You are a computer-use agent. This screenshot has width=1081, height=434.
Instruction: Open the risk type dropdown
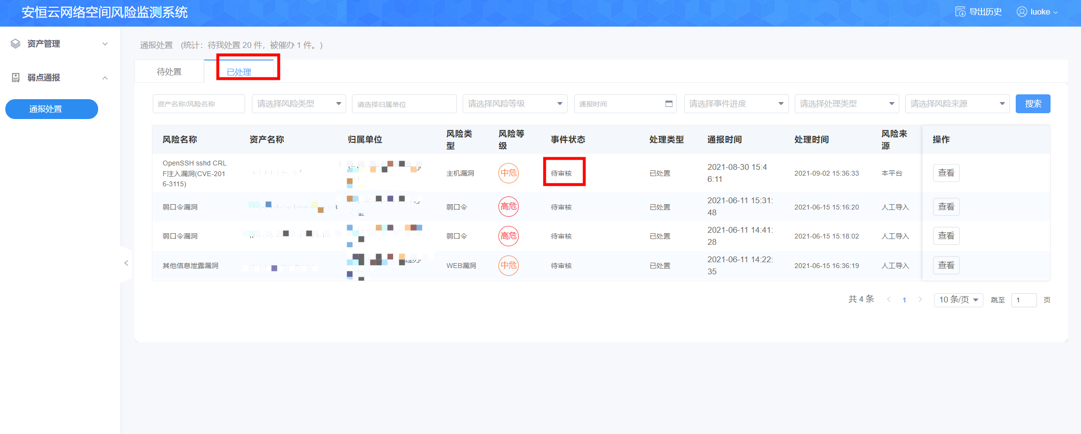[298, 104]
